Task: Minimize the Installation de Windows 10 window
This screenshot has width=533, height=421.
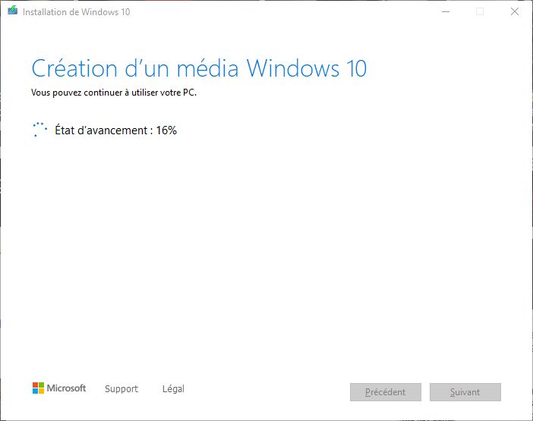Action: [x=444, y=12]
